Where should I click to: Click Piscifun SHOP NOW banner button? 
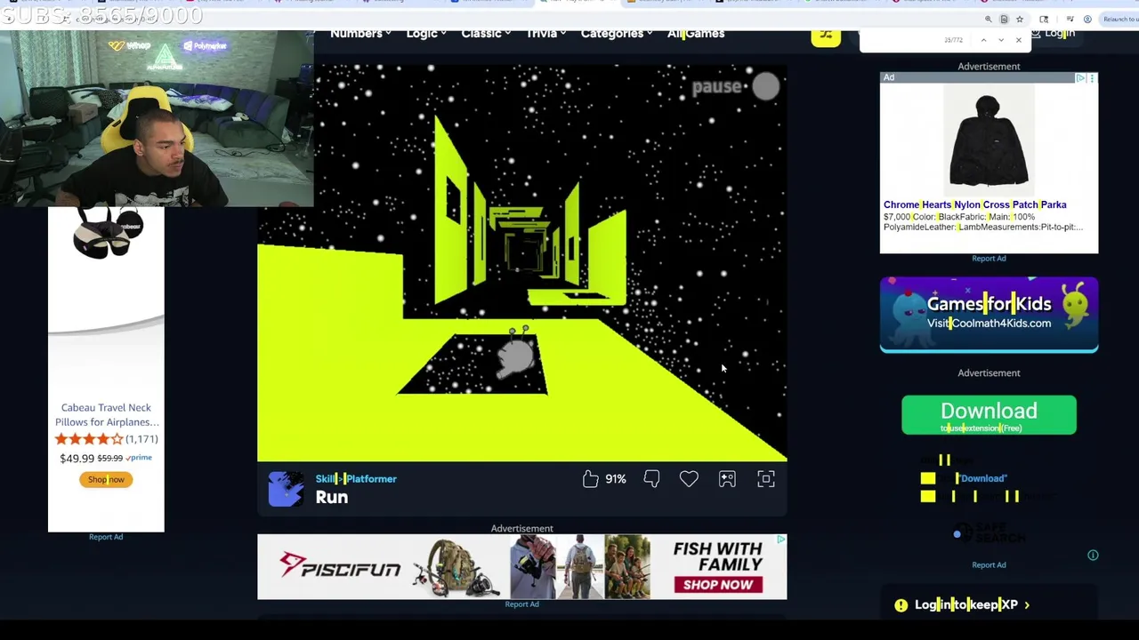coord(718,585)
